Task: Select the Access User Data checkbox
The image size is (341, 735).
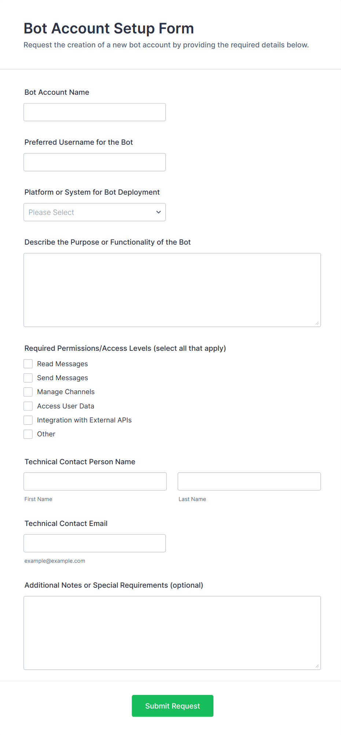Action: pyautogui.click(x=28, y=406)
